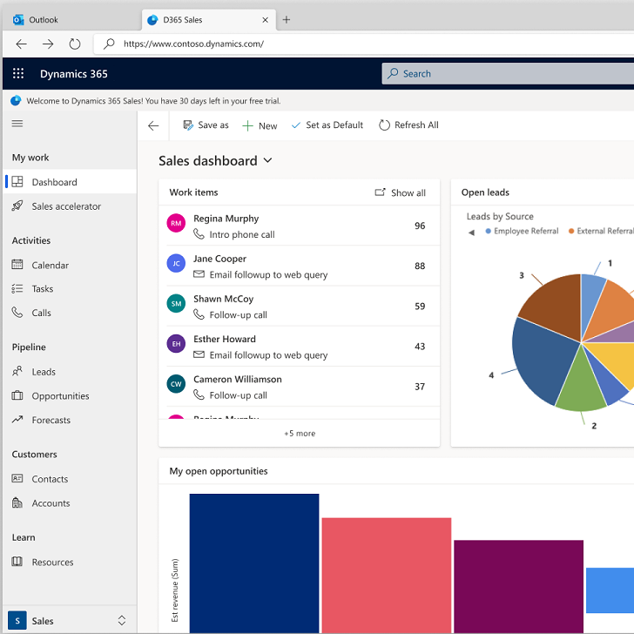Click the navy bar in opportunities chart
The width and height of the screenshot is (634, 634).
(x=254, y=563)
